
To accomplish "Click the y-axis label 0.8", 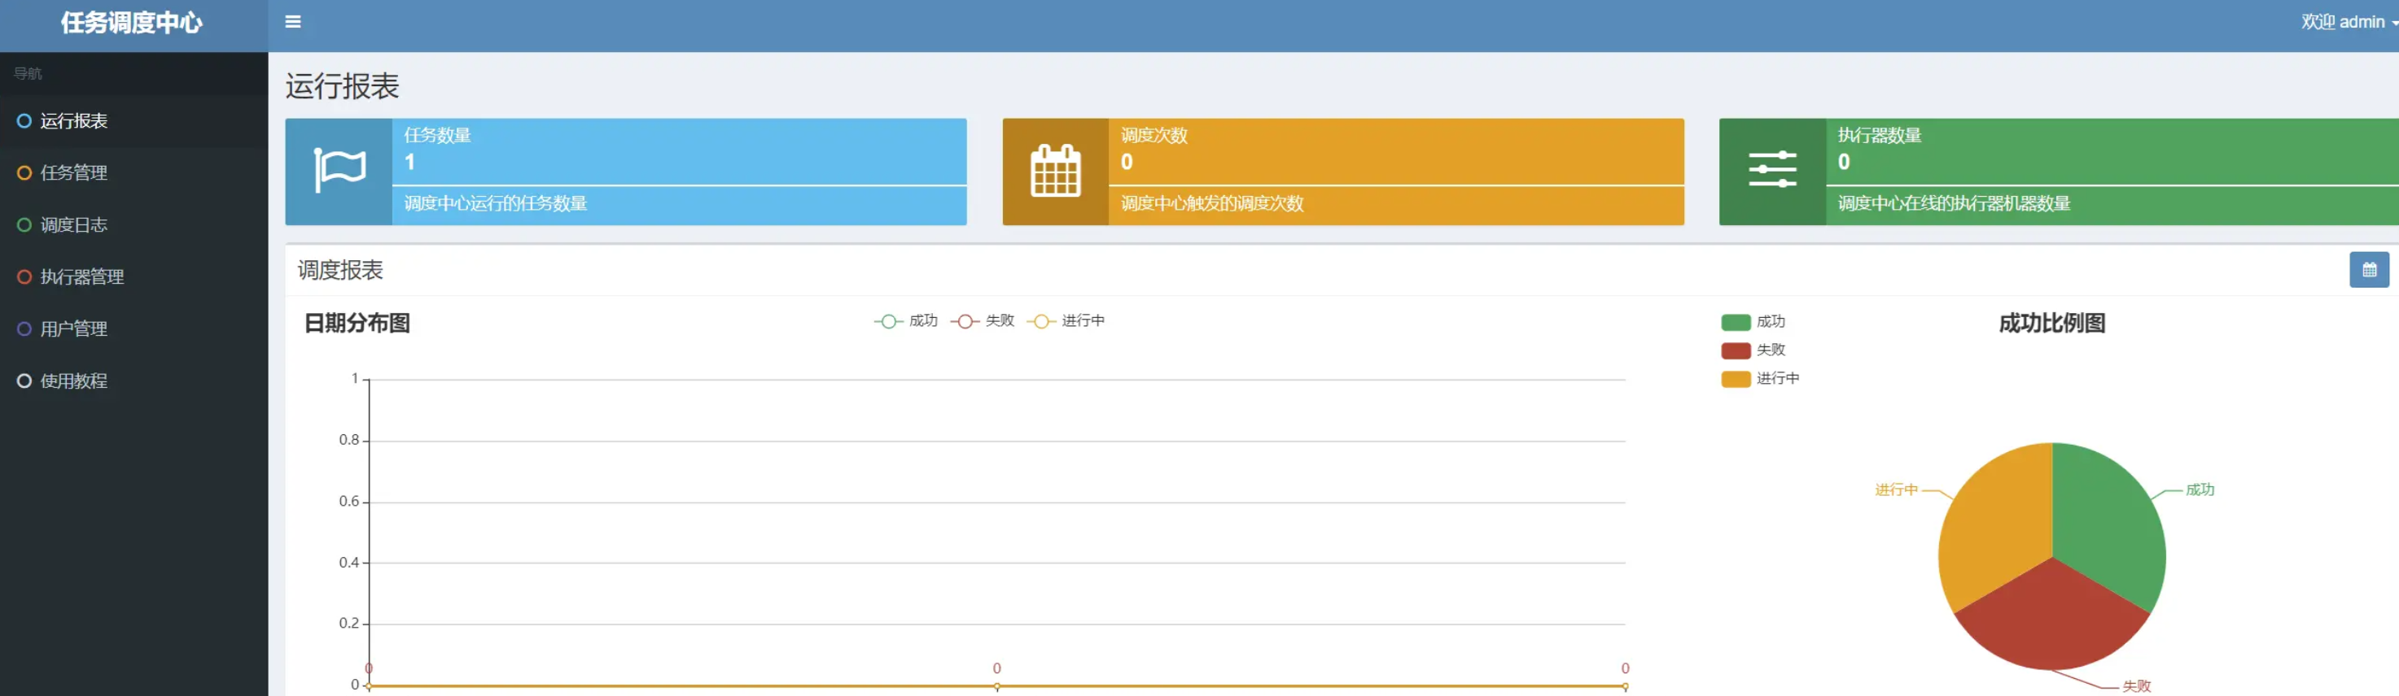I will tap(348, 440).
